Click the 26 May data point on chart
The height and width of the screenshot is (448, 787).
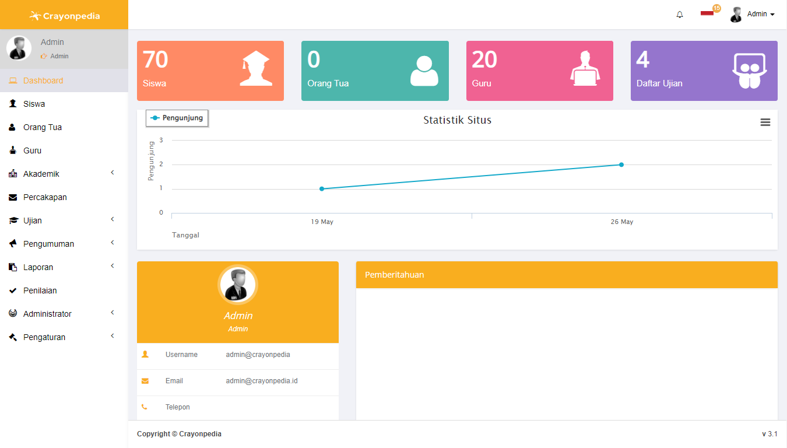pyautogui.click(x=621, y=164)
